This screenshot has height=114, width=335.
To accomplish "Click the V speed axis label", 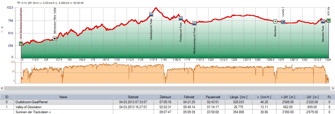I will point(2,31).
